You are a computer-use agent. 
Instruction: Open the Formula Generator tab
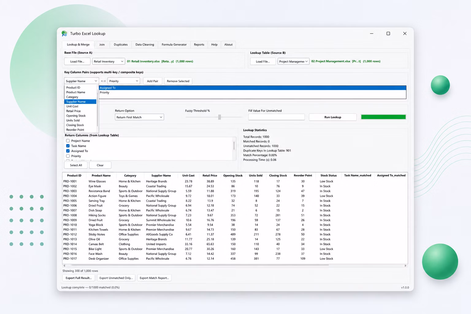click(174, 44)
